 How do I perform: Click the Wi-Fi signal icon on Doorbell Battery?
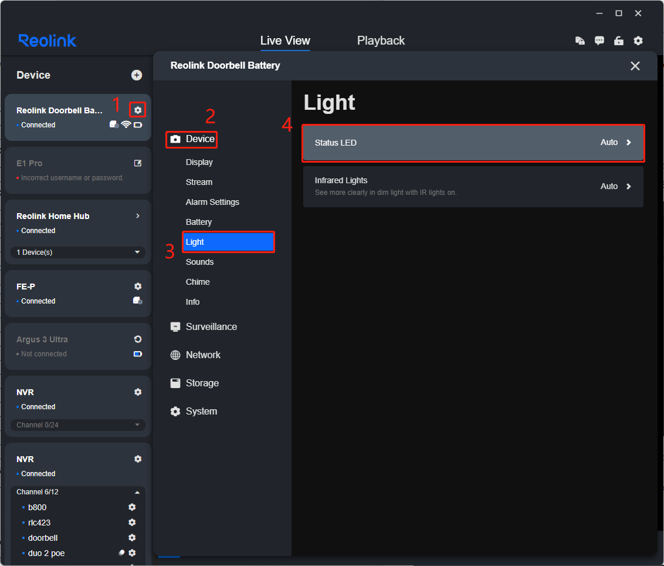126,124
